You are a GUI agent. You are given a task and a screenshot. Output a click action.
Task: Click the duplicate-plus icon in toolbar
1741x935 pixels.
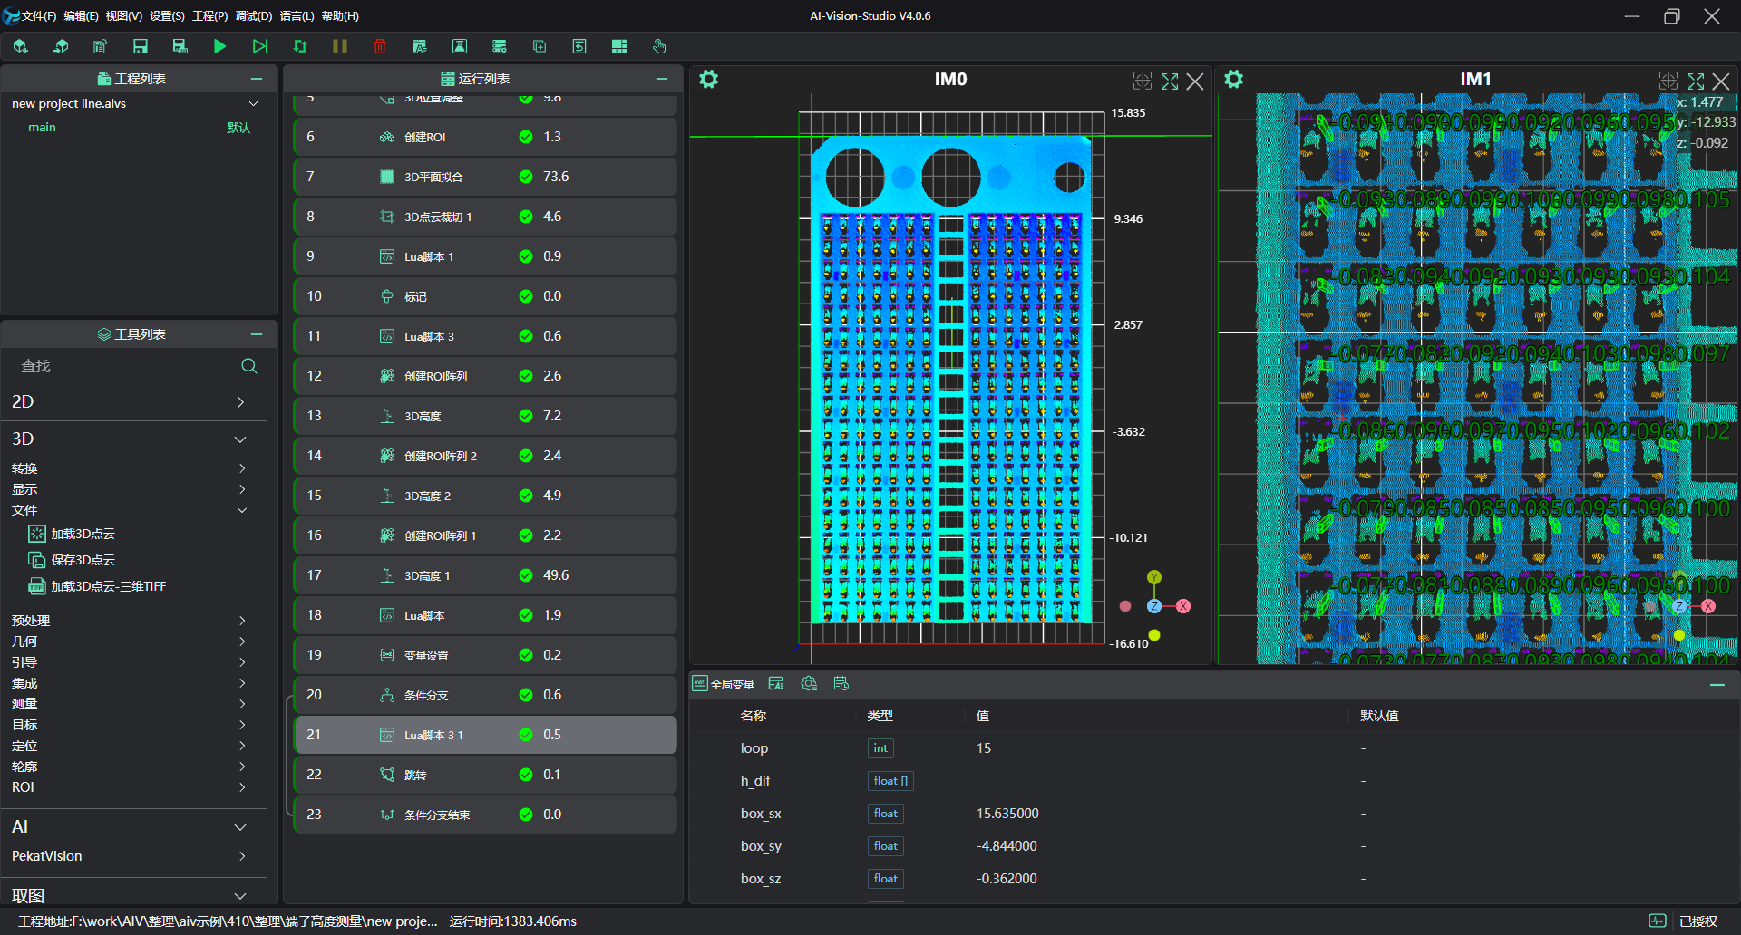pyautogui.click(x=540, y=46)
